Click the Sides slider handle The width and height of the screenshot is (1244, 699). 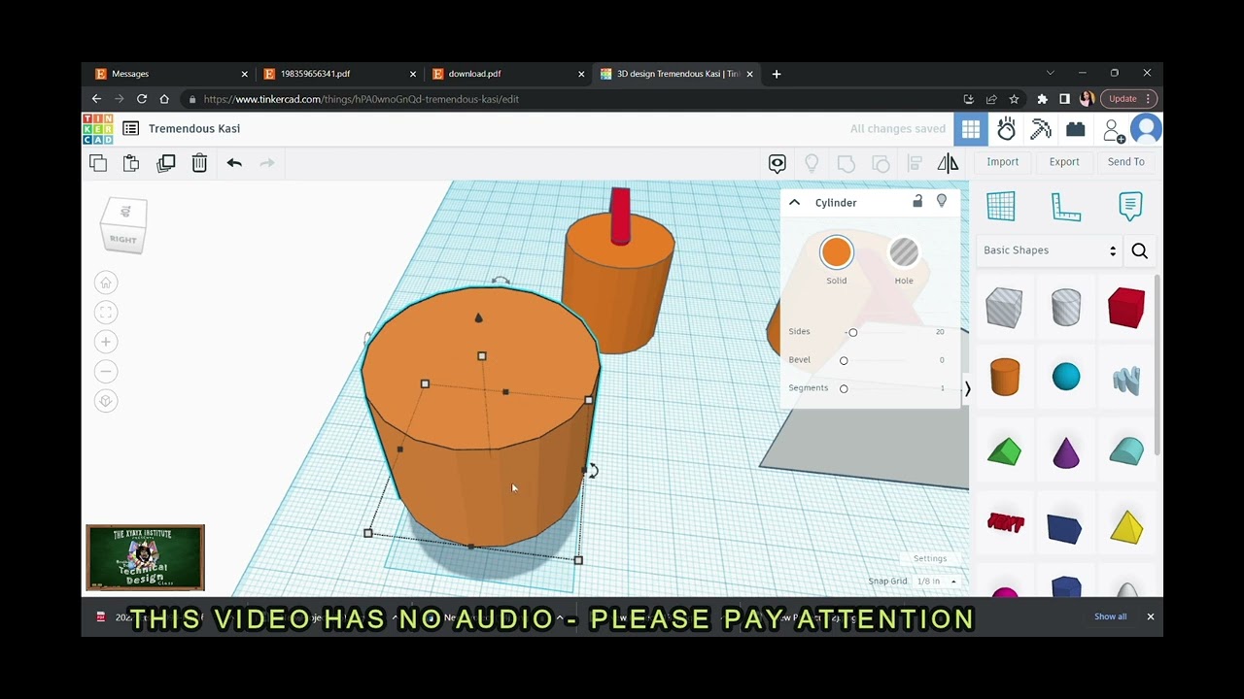(x=852, y=332)
